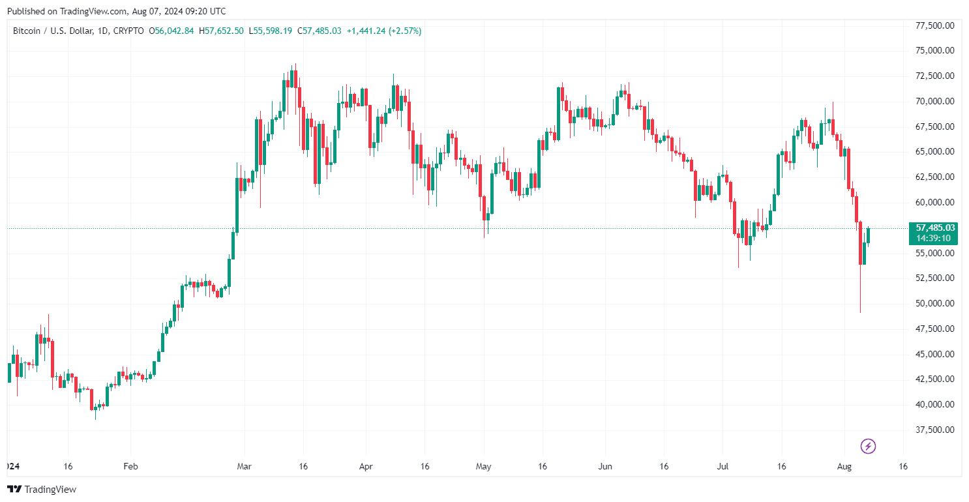The width and height of the screenshot is (969, 502).
Task: Click the 'Jun' date axis label
Action: click(x=604, y=467)
